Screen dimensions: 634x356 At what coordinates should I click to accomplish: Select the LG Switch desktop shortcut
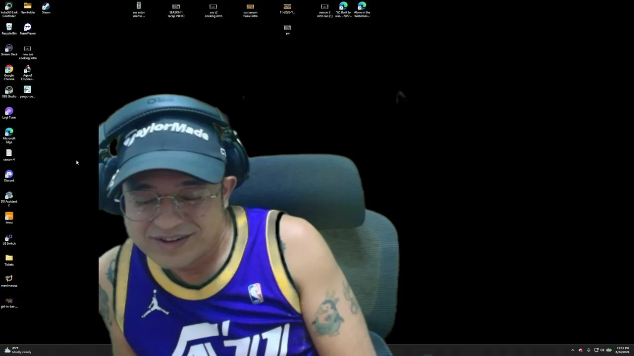[x=9, y=239]
